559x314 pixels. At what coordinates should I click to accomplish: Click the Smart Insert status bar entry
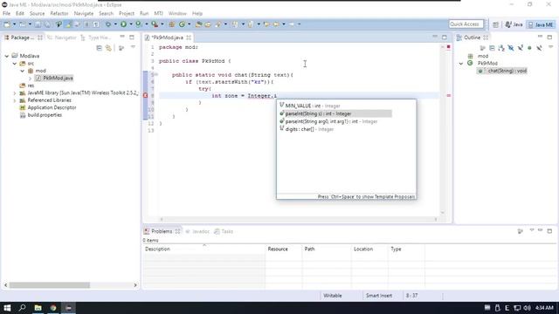[378, 296]
